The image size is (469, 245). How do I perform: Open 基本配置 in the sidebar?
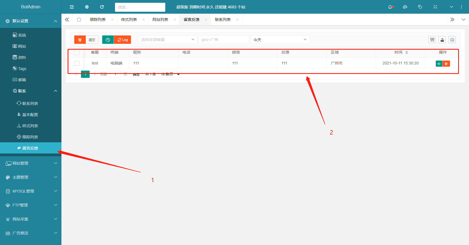[x=31, y=115]
